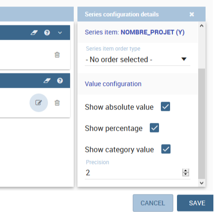218x212 pixels.
Task: Close Series configuration details panel
Action: pos(192,14)
